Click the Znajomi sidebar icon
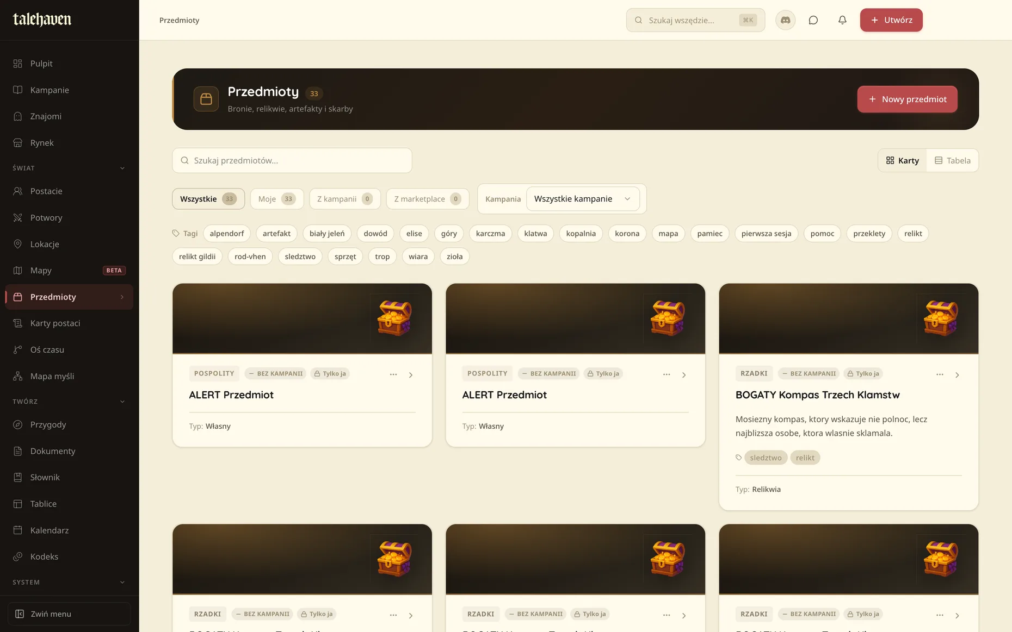 pos(18,116)
